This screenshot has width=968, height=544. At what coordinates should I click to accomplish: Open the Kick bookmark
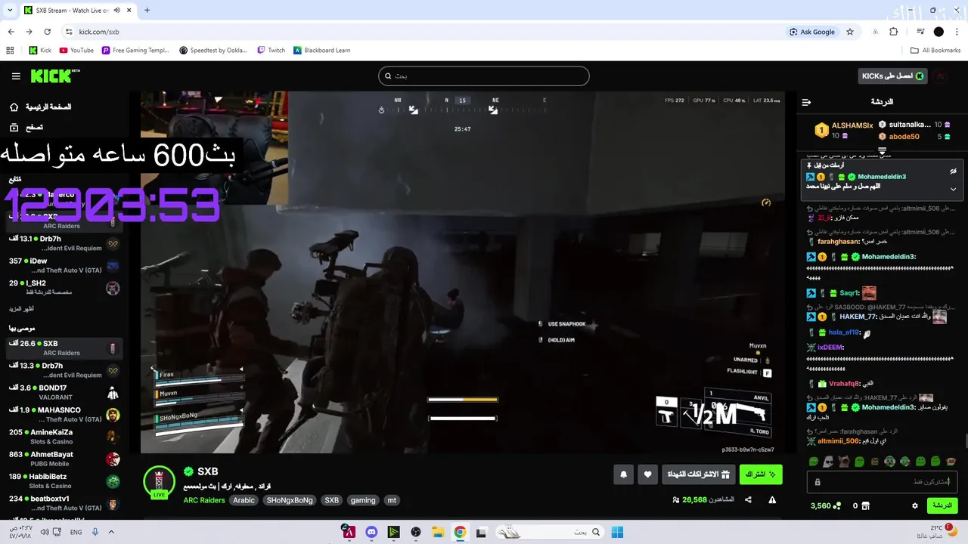[40, 51]
